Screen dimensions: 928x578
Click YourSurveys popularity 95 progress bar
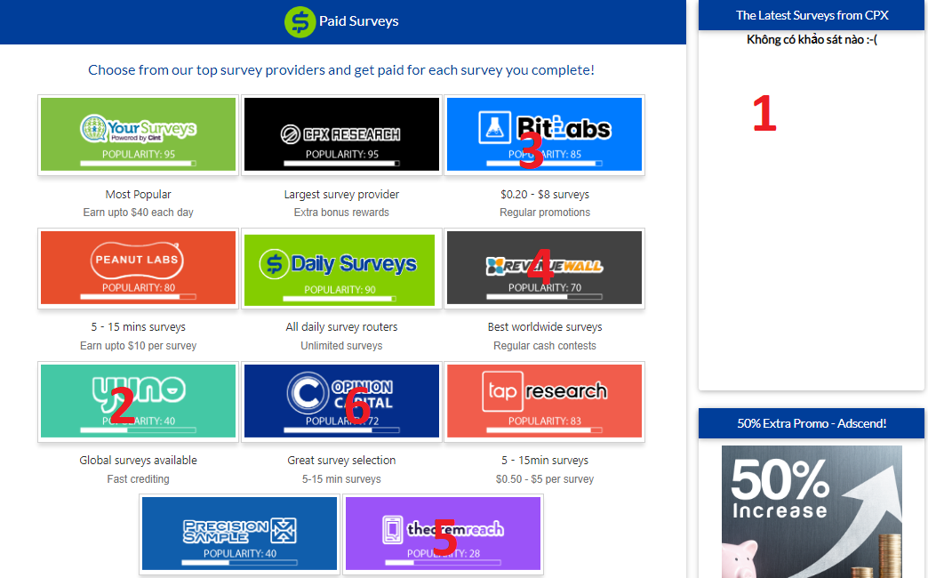(138, 164)
